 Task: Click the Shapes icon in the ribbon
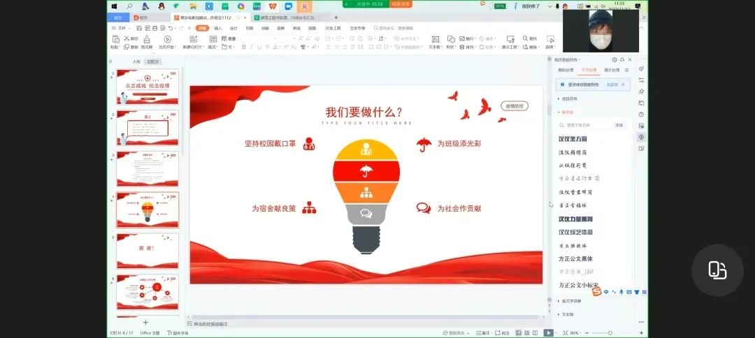coord(451,40)
